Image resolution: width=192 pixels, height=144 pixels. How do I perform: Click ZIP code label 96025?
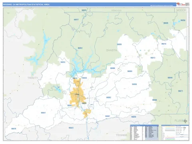(x=84, y=10)
